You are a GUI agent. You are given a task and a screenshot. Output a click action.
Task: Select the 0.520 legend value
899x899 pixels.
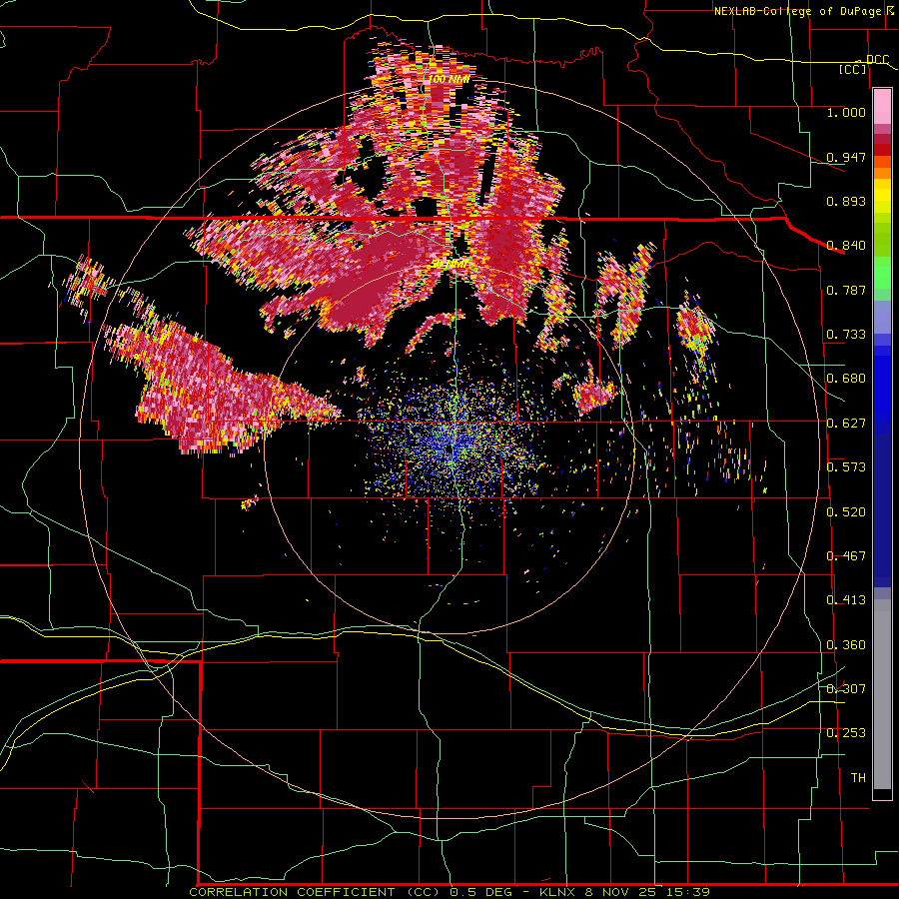(x=846, y=512)
